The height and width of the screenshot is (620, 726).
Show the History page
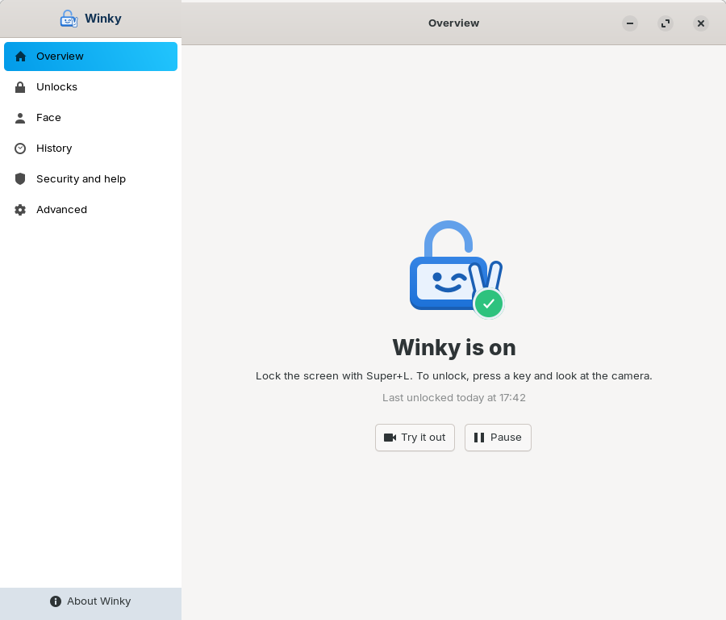tap(90, 149)
